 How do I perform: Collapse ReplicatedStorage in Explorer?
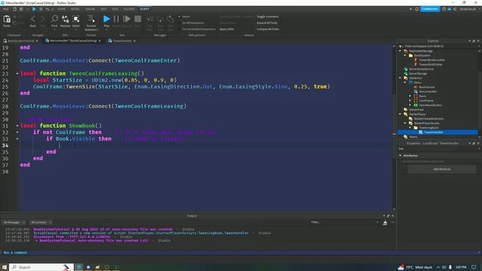tap(401, 51)
